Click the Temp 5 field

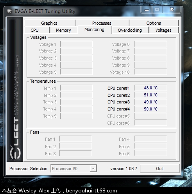76,116
